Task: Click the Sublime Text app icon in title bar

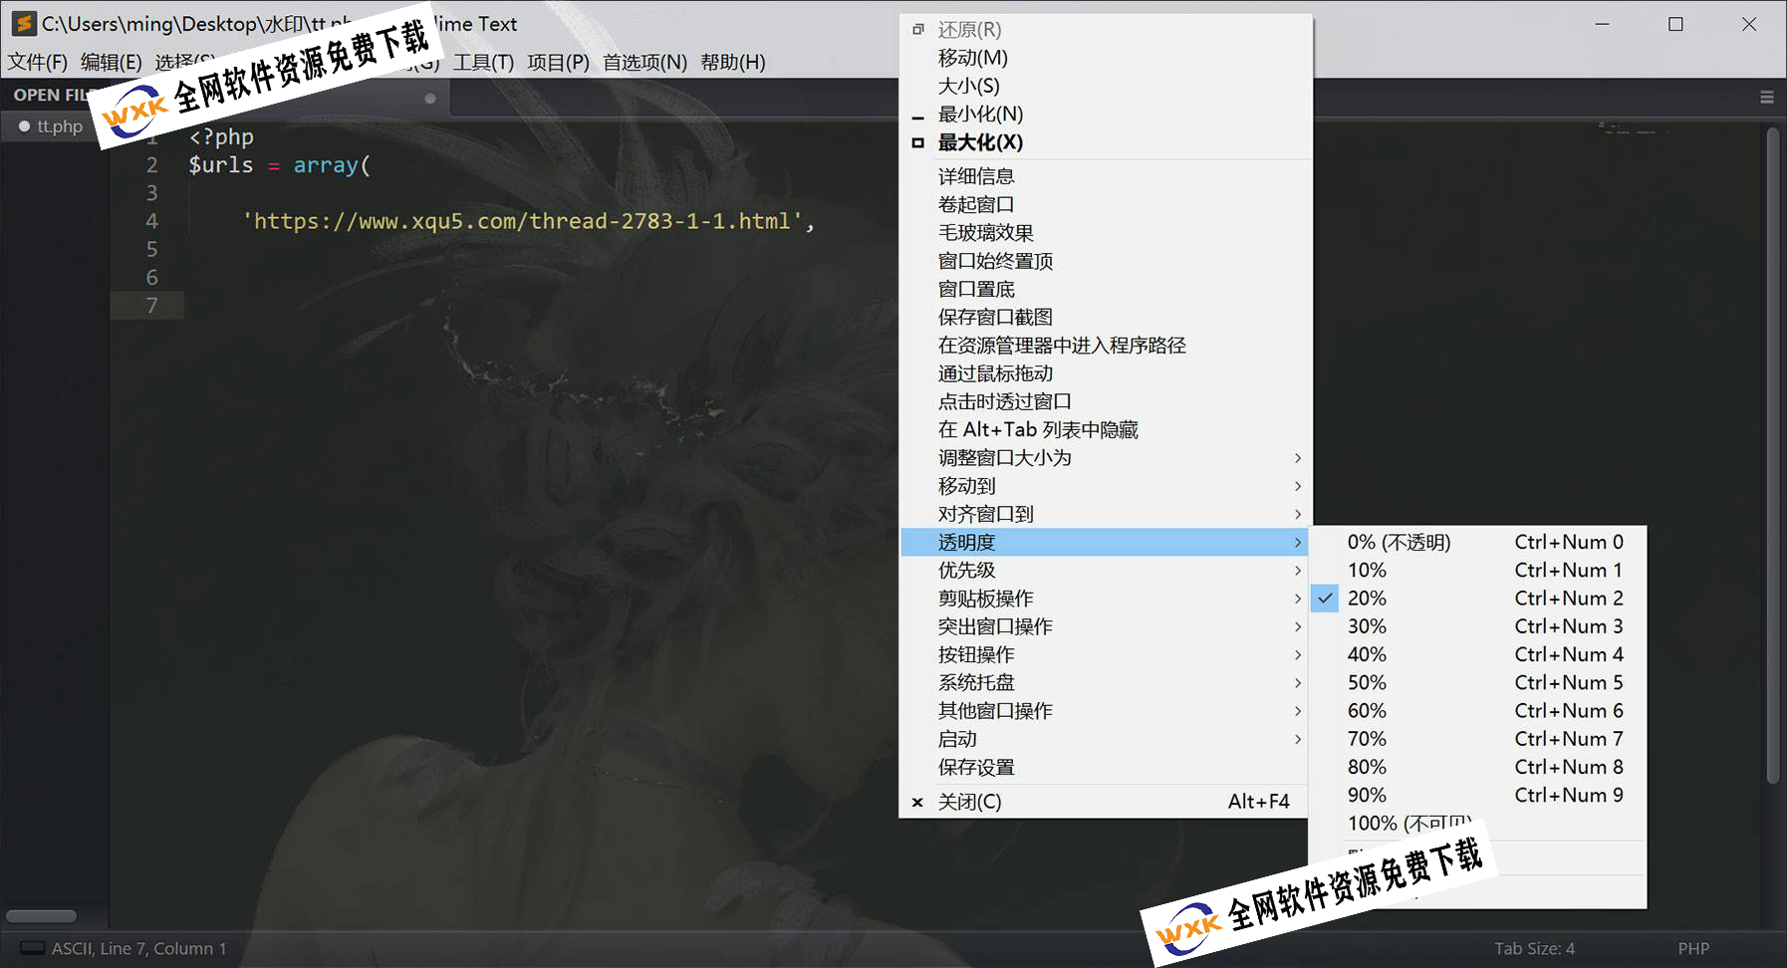Action: (24, 24)
